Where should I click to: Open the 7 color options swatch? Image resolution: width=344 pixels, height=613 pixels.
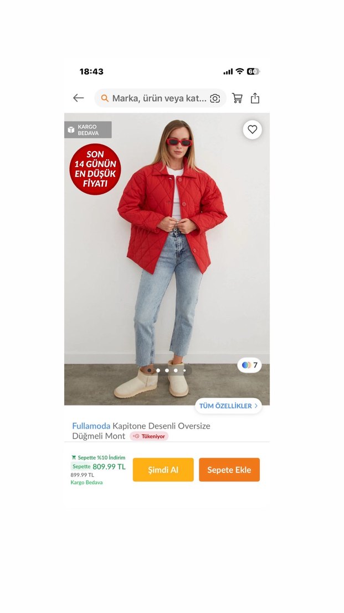pyautogui.click(x=250, y=365)
